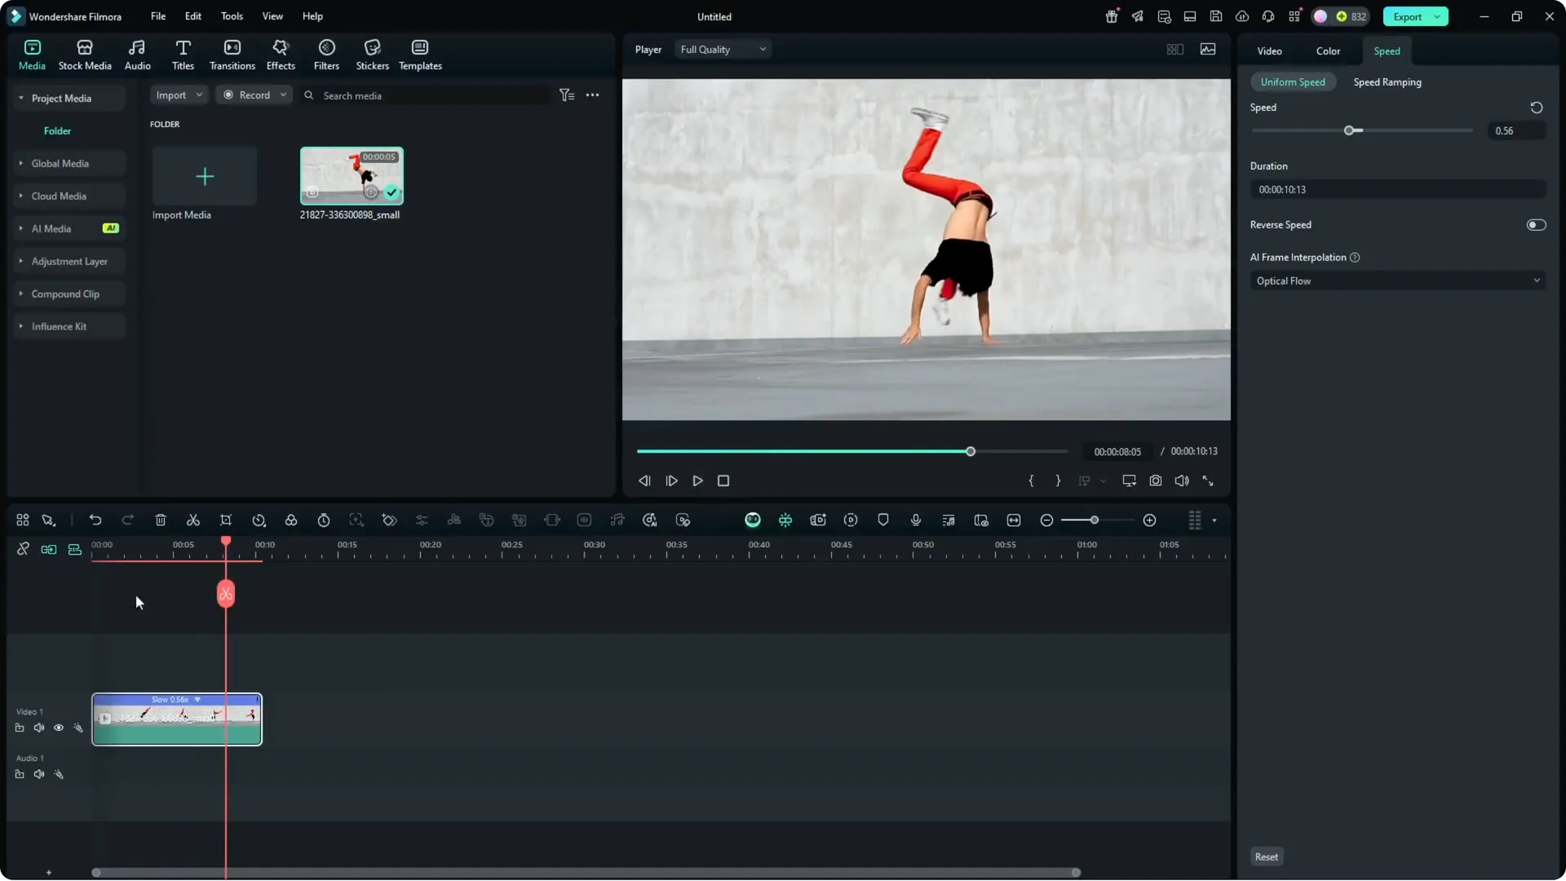The height and width of the screenshot is (881, 1566).
Task: Open the Tools menu
Action: coord(231,16)
